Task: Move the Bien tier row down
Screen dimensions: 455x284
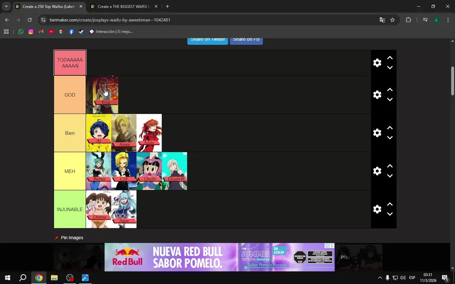Action: (x=390, y=138)
